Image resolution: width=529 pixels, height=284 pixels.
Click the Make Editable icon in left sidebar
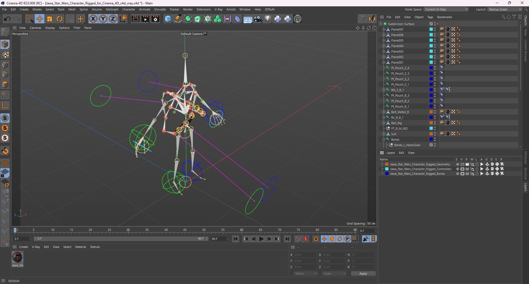(x=5, y=32)
